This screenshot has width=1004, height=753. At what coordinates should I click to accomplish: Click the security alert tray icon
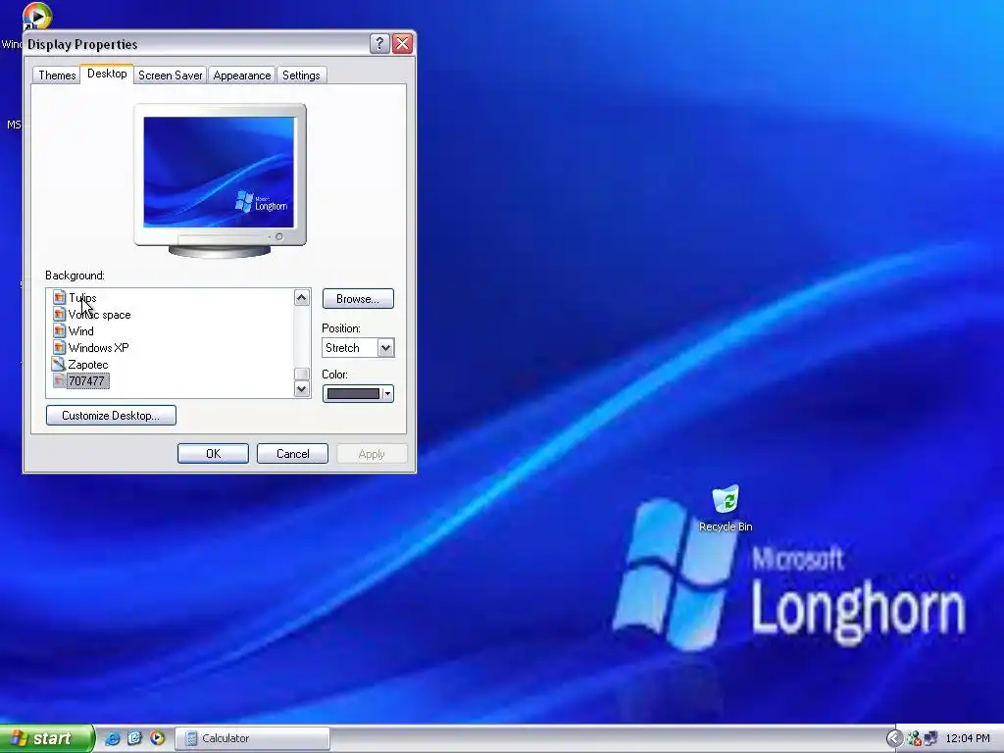tap(915, 739)
